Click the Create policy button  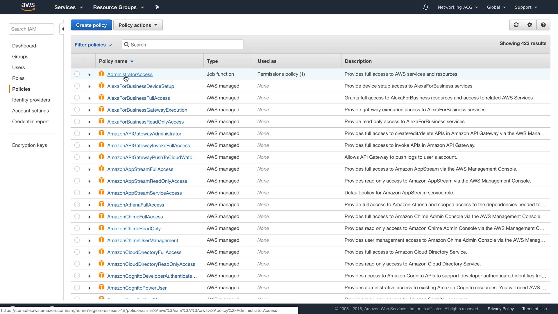[x=91, y=25]
